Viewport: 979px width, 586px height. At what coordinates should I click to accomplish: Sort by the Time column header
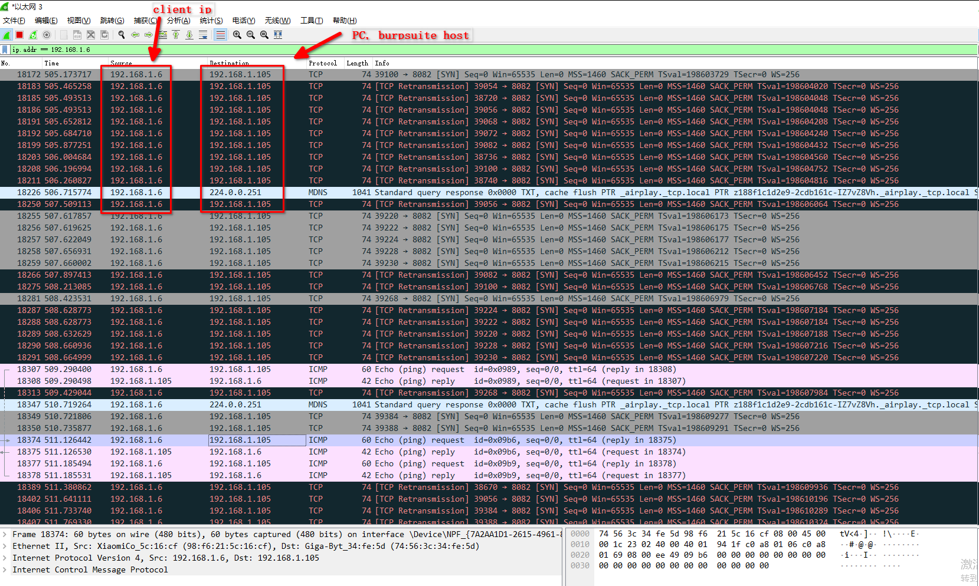pyautogui.click(x=52, y=63)
